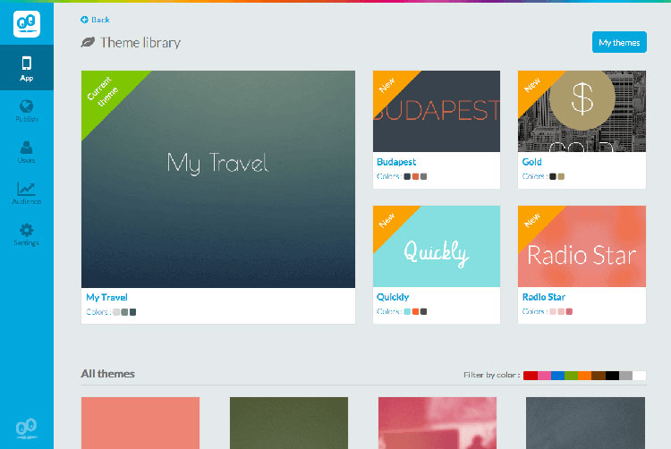The image size is (671, 449).
Task: Click the GoodBarber logo at top left
Action: click(27, 22)
